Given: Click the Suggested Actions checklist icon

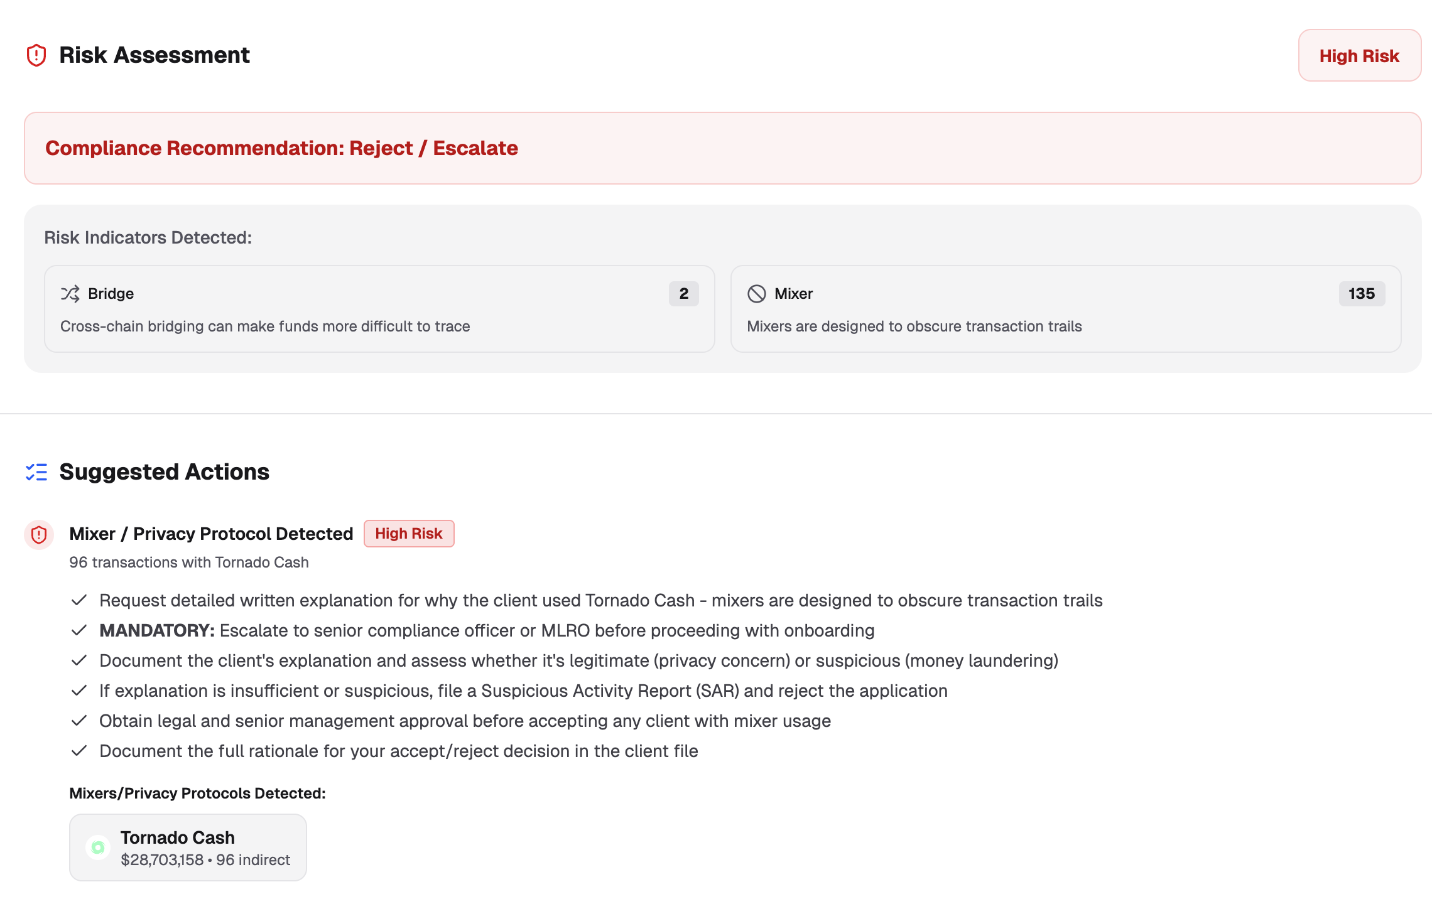Looking at the screenshot, I should [36, 472].
